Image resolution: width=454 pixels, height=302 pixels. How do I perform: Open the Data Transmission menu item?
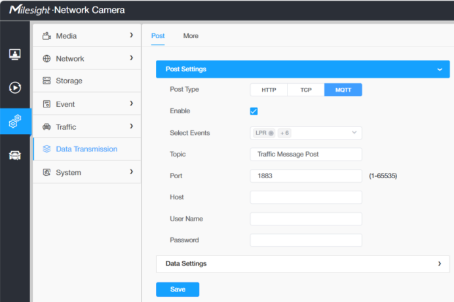coord(87,149)
